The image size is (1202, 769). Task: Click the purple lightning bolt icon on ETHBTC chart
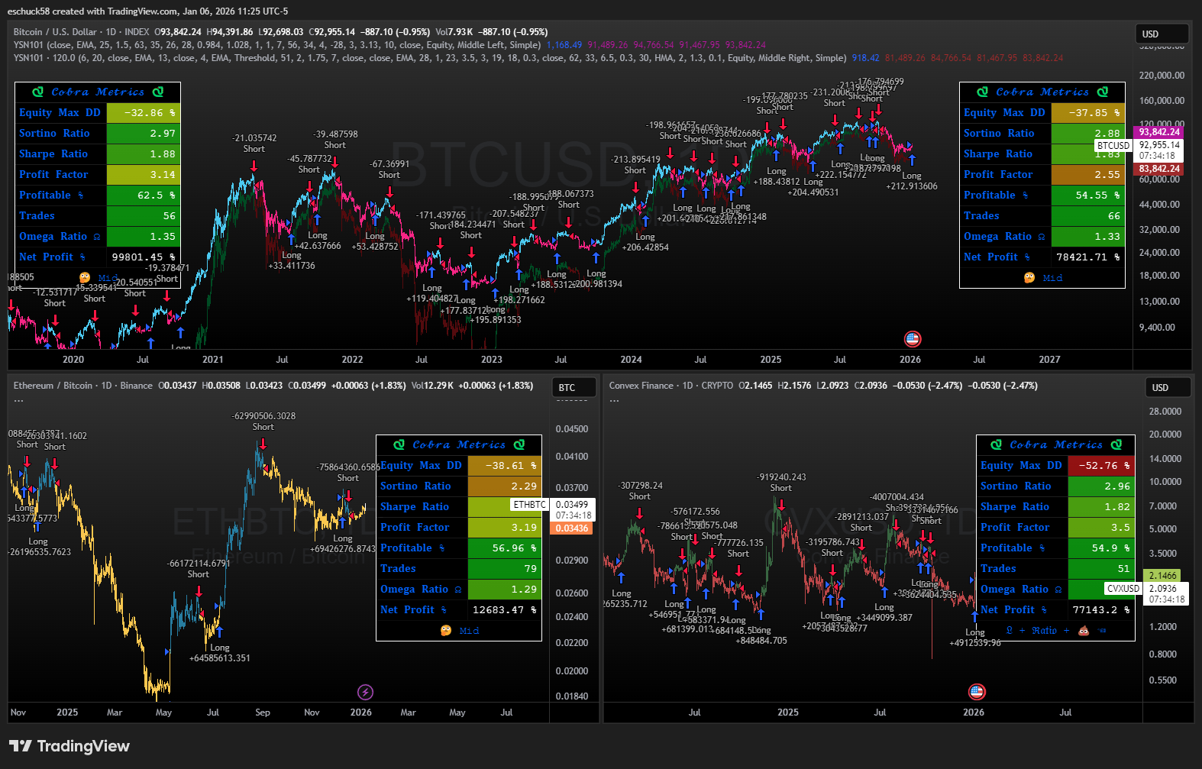coord(365,692)
